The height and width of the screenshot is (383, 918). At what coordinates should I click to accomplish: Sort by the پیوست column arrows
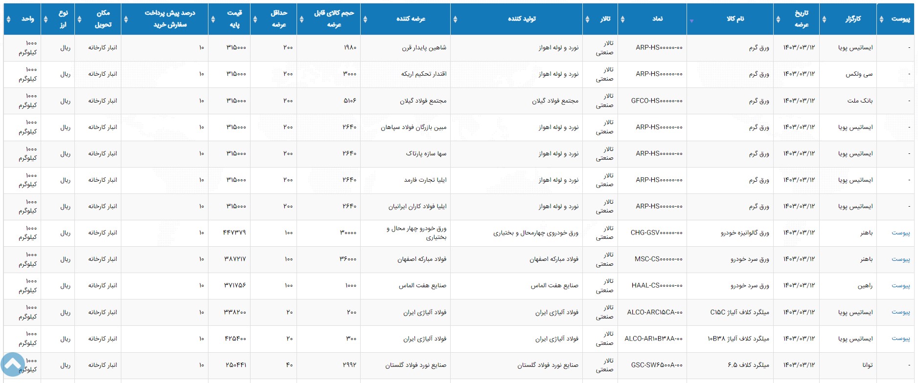881,19
